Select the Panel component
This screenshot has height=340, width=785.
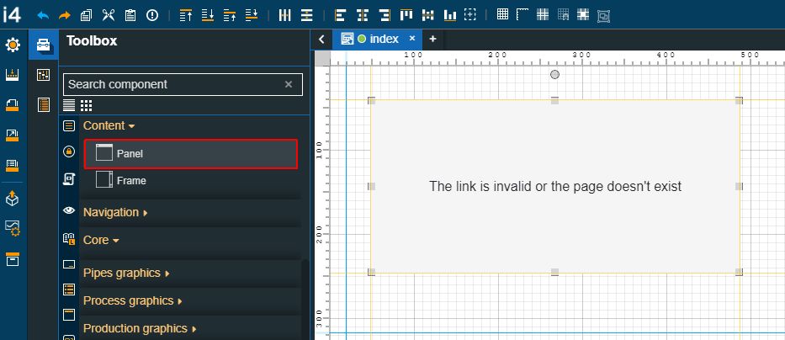click(191, 154)
